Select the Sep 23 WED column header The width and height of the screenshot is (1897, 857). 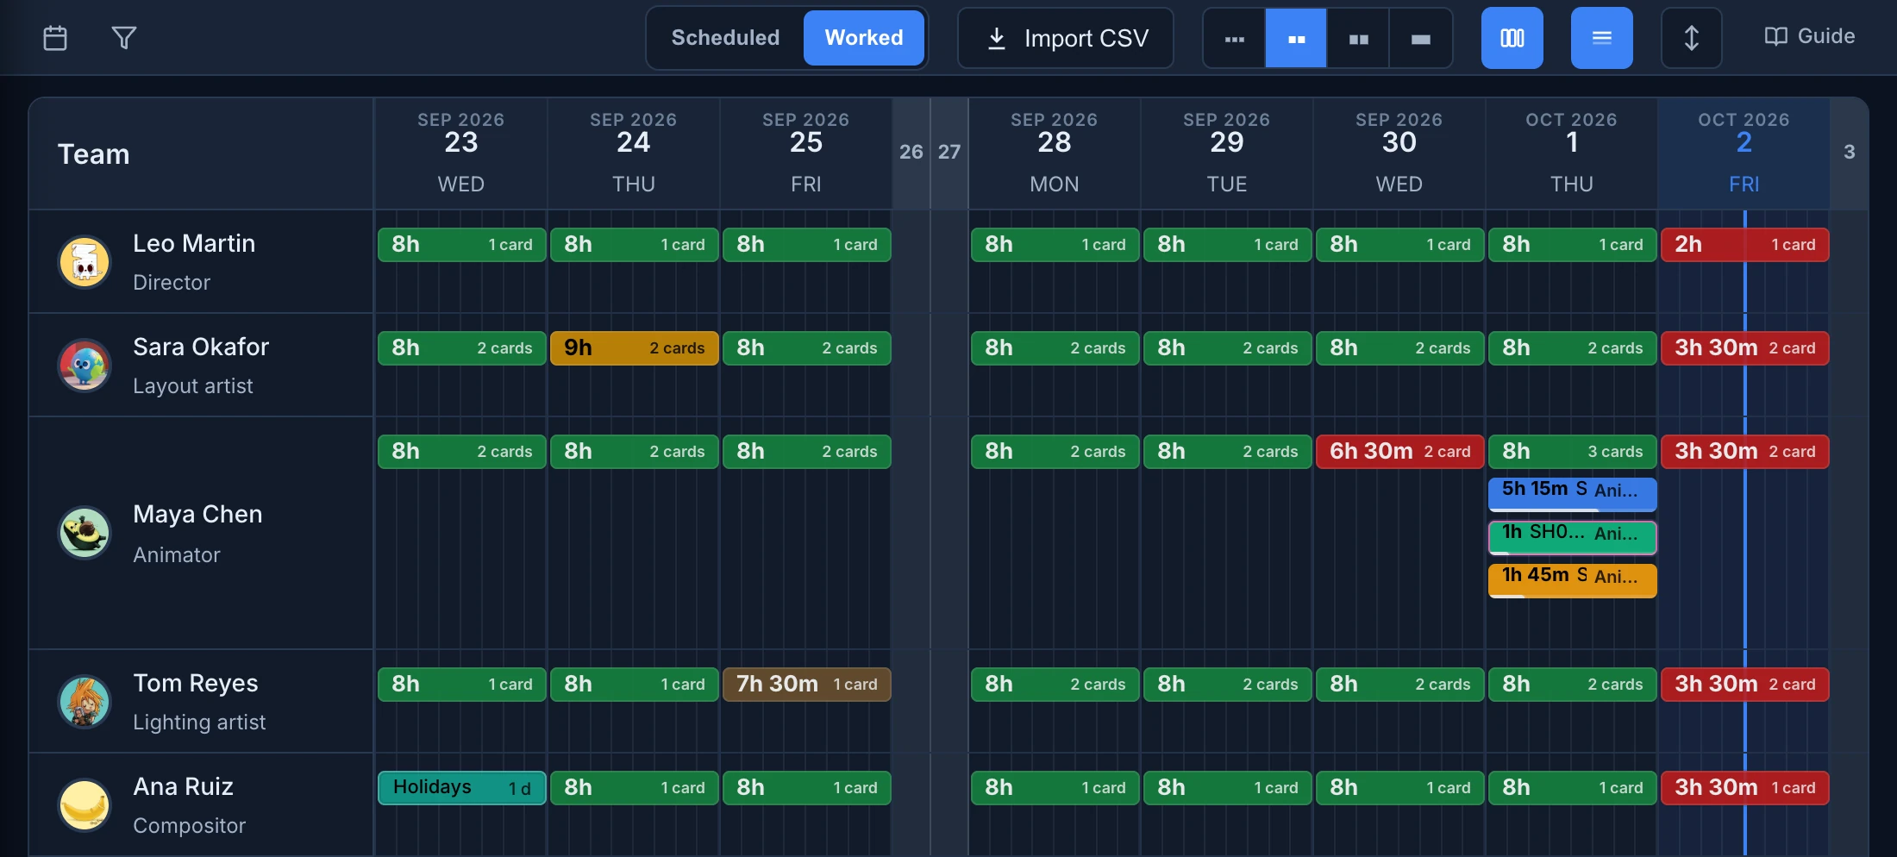tap(461, 153)
